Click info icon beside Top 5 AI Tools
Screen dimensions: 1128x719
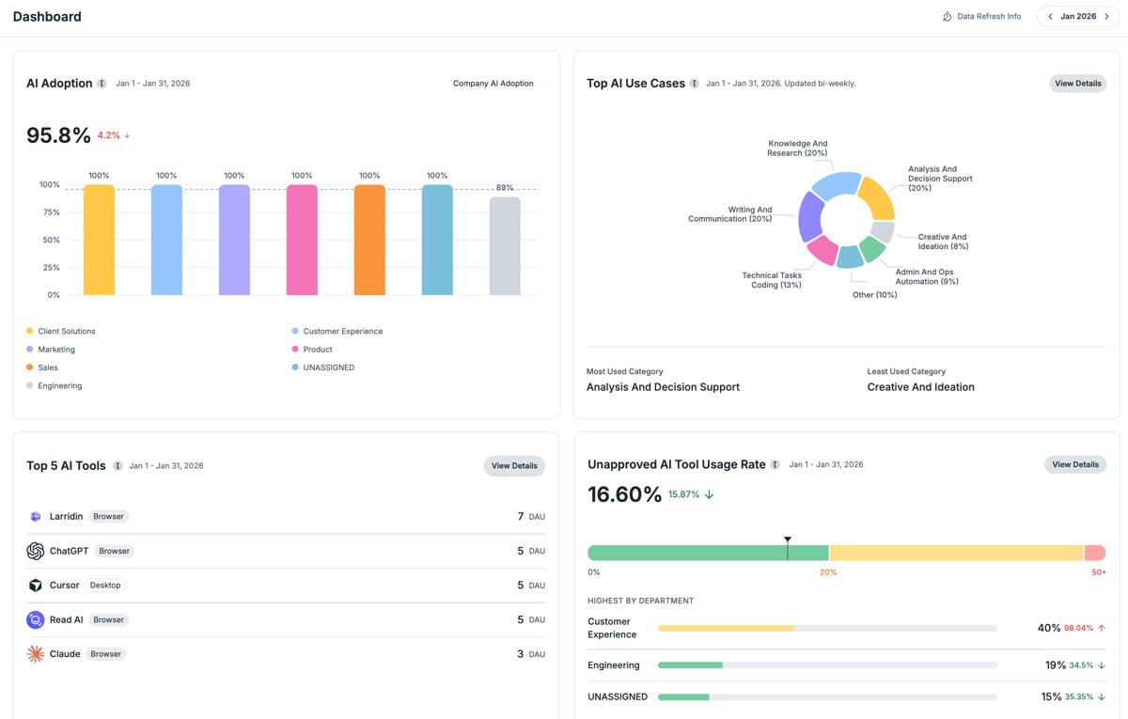point(117,466)
